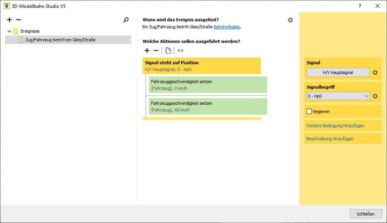Click gear icon next to H/V Hauptsignal
The height and width of the screenshot is (223, 387).
coord(375,73)
